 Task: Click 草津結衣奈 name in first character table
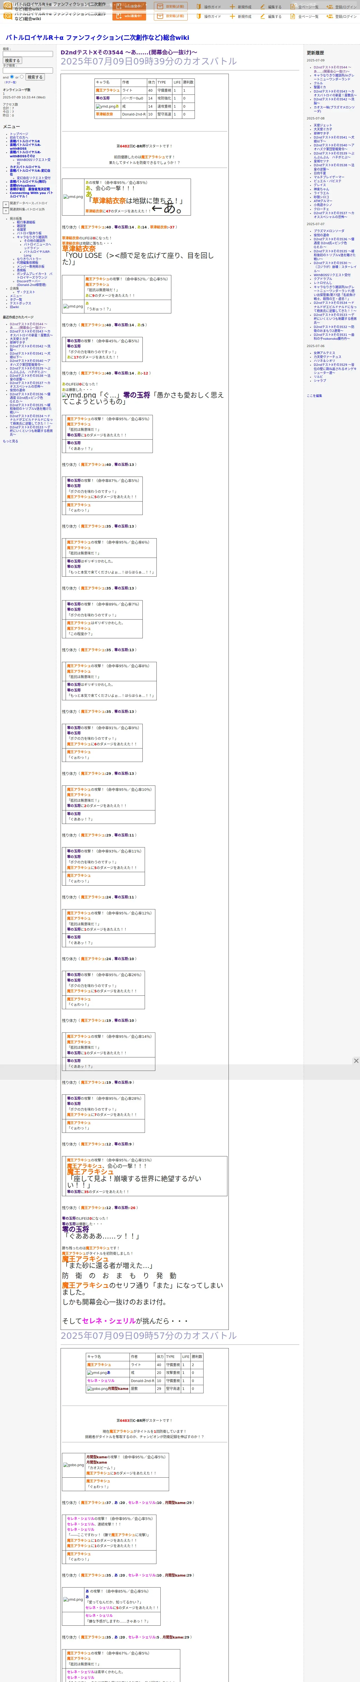point(105,114)
